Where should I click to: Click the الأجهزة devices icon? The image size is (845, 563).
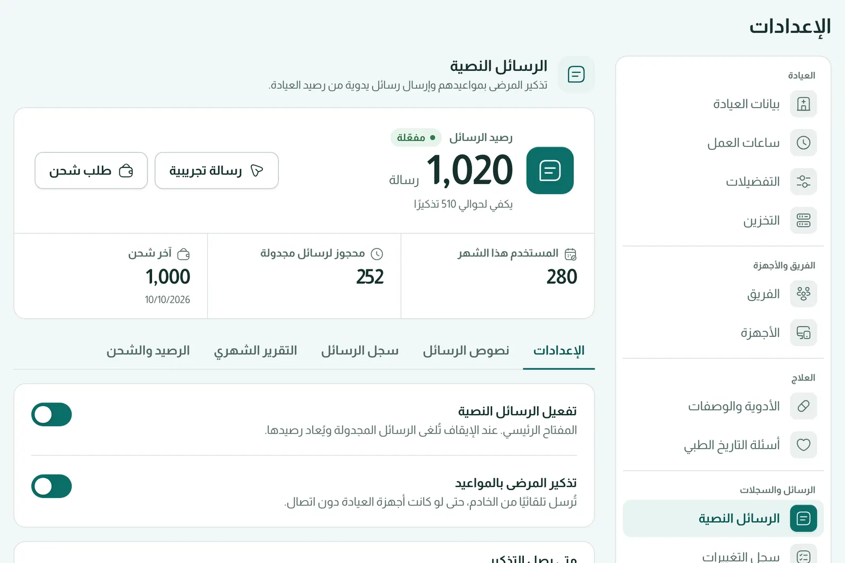(803, 332)
